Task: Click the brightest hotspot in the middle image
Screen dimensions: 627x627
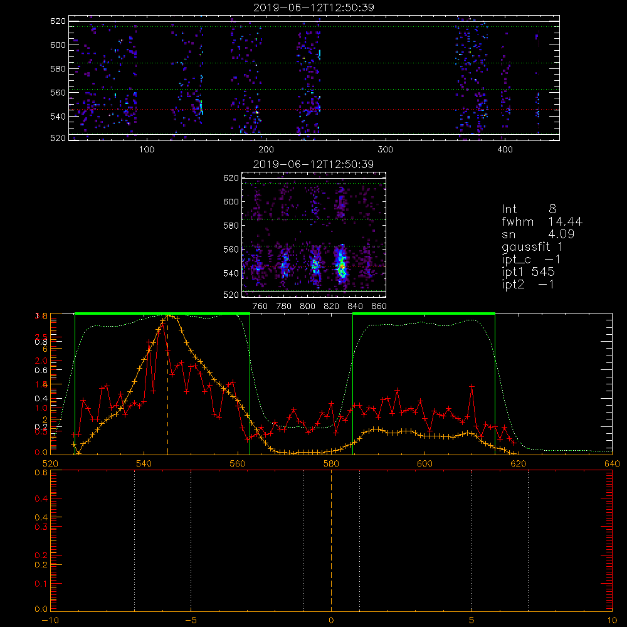Action: (342, 265)
